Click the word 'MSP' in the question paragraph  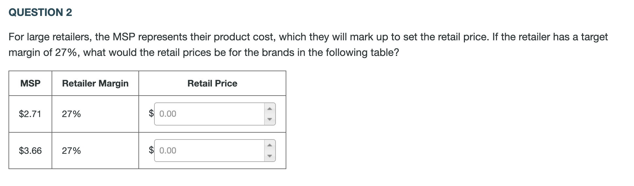click(x=124, y=37)
